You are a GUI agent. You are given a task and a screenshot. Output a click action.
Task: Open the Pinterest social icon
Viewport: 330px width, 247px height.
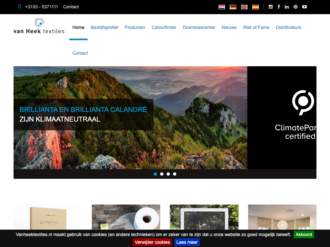coord(296,7)
